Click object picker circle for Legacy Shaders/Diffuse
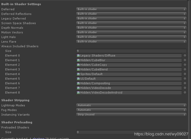The height and width of the screenshot is (139, 191). [x=185, y=56]
